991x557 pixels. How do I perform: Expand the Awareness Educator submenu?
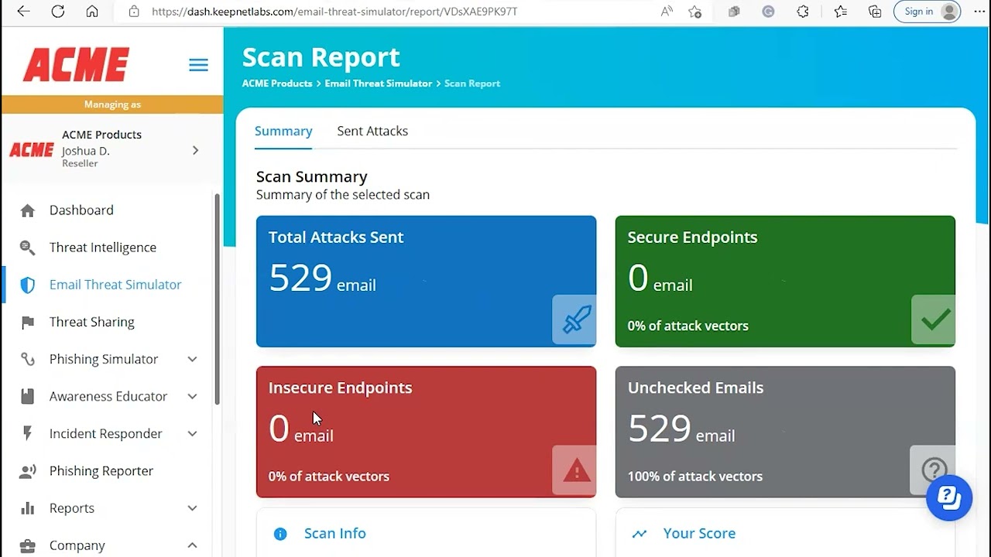(192, 396)
